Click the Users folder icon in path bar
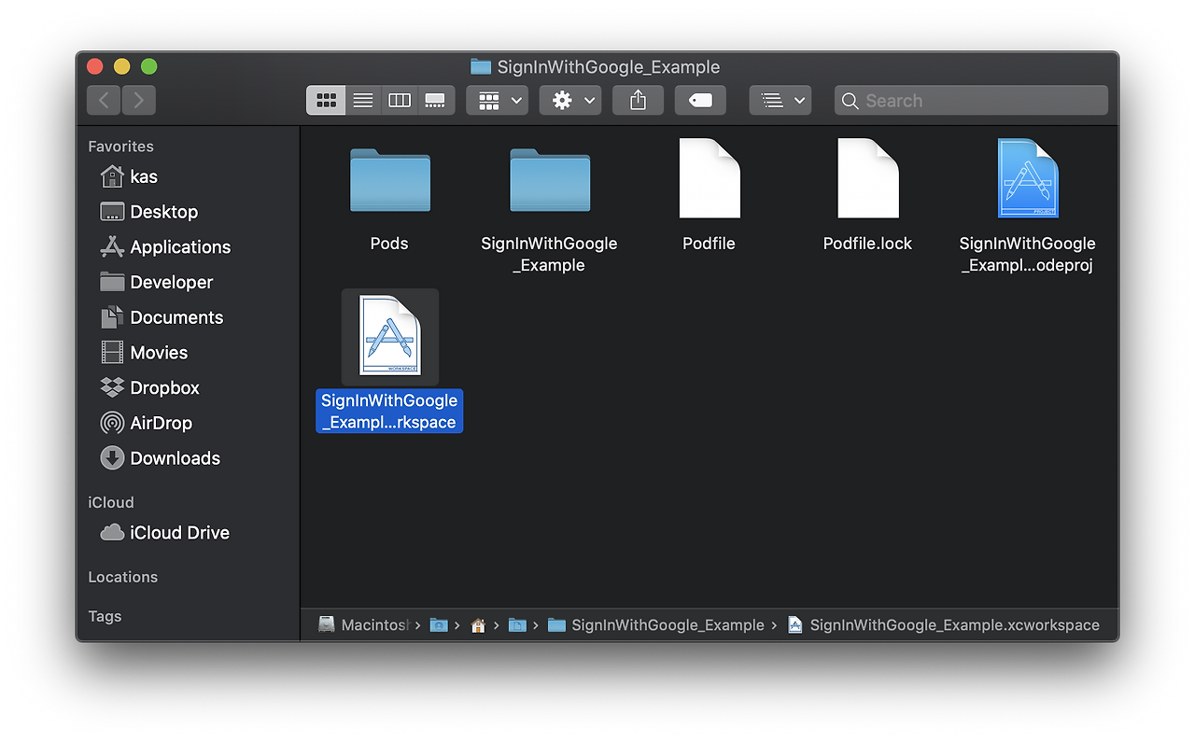Screen dimensions: 1195x742 pyautogui.click(x=439, y=625)
